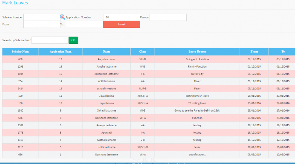Focus the Scholar Number input field

[41, 17]
